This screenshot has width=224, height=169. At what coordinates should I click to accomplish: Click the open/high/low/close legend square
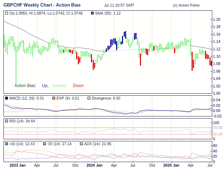coord(7,13)
